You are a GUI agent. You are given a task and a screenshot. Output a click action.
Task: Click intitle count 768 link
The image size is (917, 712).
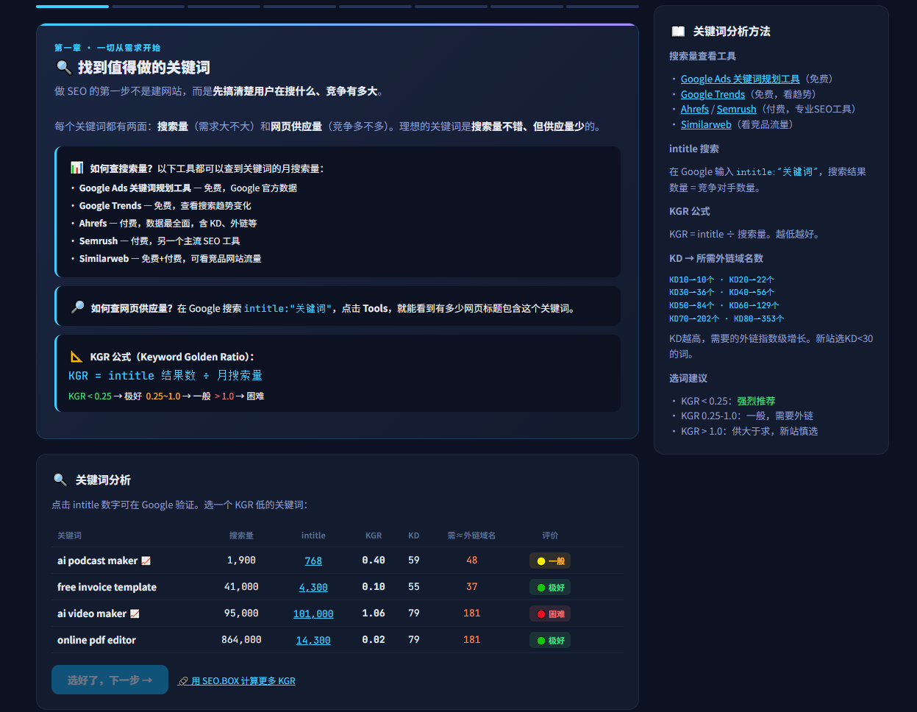click(313, 560)
